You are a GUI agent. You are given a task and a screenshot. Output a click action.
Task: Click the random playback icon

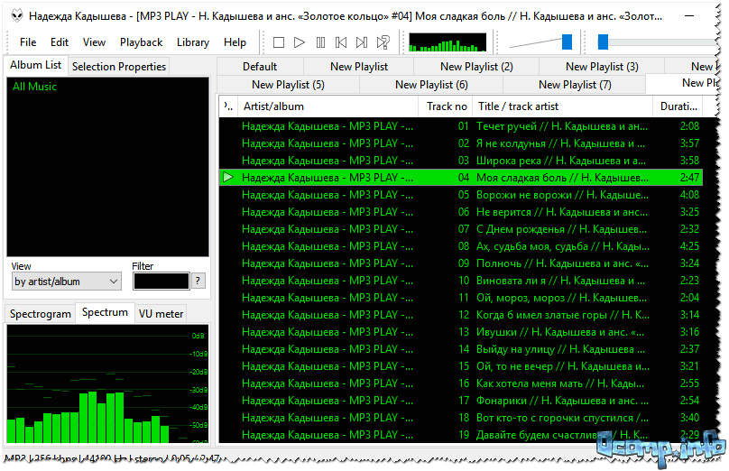tap(383, 42)
